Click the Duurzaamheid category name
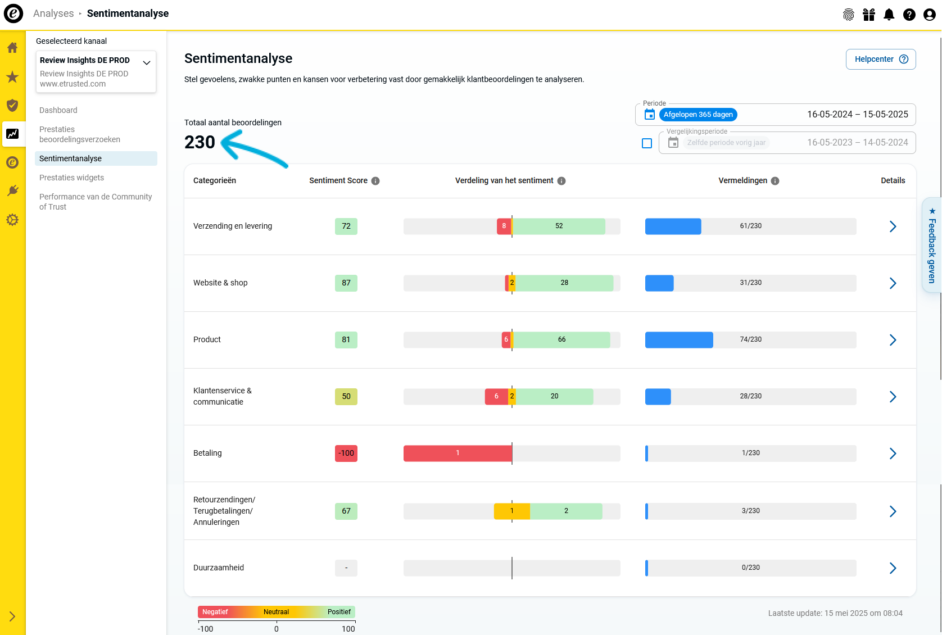 219,568
